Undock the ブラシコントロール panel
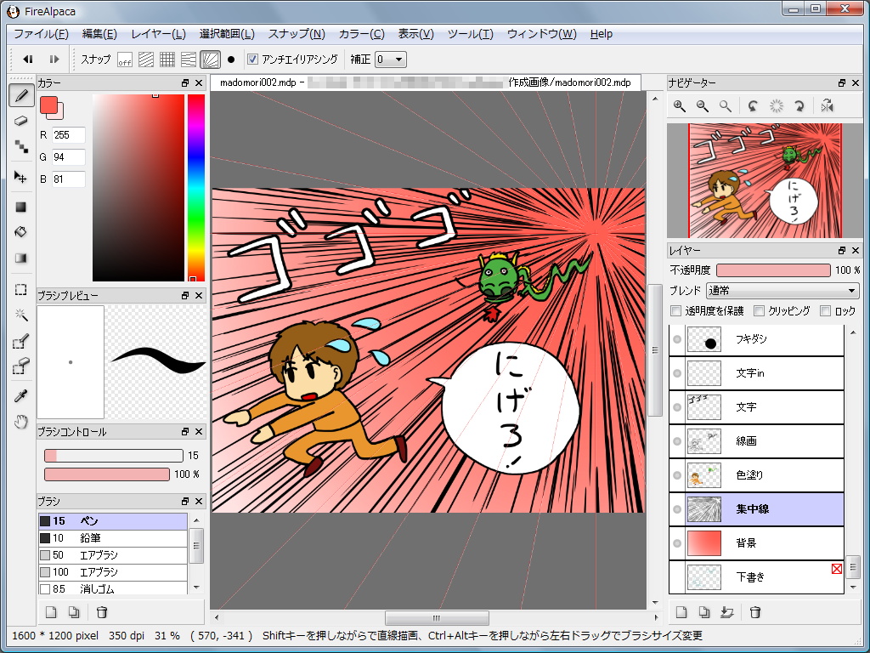 click(x=185, y=431)
